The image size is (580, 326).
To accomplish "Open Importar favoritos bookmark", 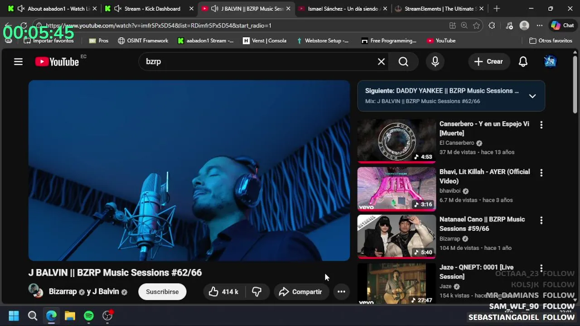I will 48,41.
